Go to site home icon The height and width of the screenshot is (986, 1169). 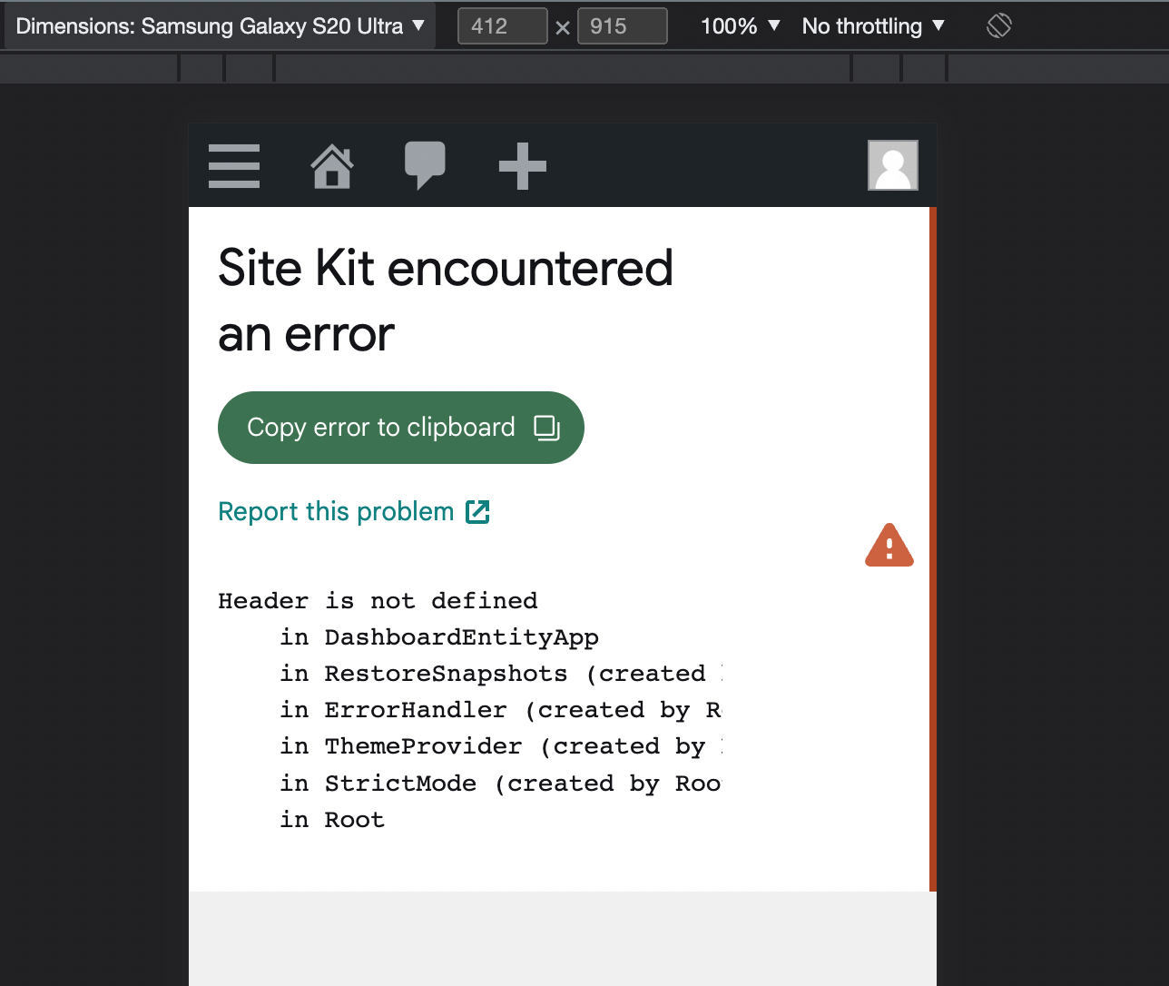pos(332,166)
